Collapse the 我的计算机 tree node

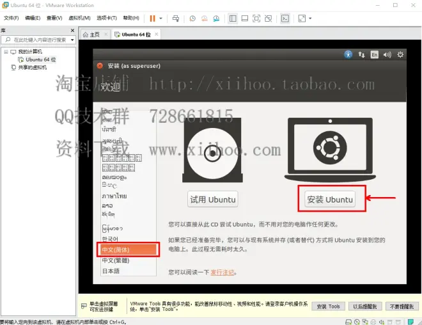click(6, 52)
